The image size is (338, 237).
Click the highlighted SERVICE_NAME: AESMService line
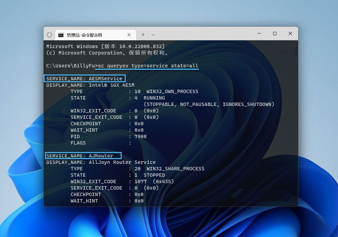pos(84,79)
